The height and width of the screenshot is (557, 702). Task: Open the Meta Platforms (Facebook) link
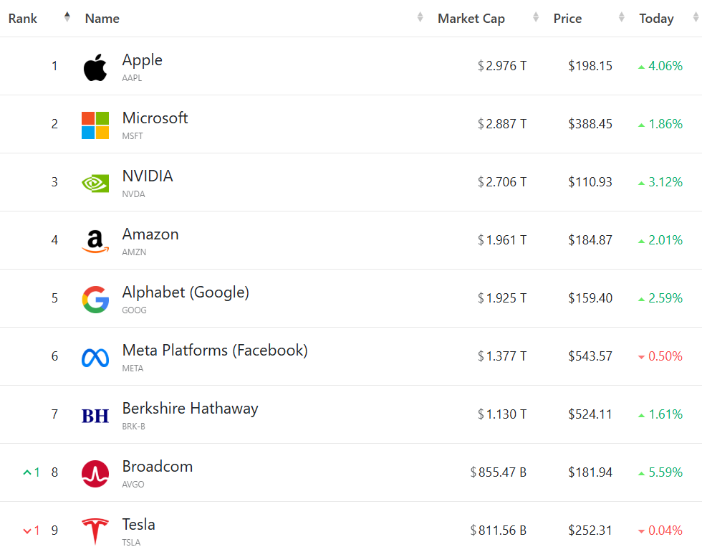click(215, 351)
